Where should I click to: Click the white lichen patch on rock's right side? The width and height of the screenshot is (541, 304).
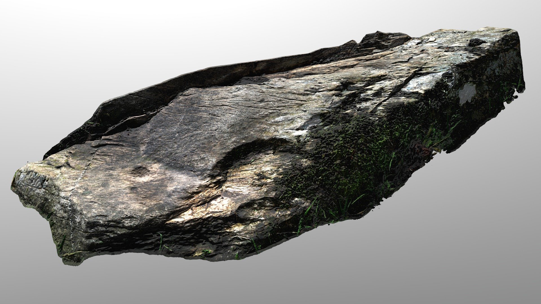(x=467, y=93)
